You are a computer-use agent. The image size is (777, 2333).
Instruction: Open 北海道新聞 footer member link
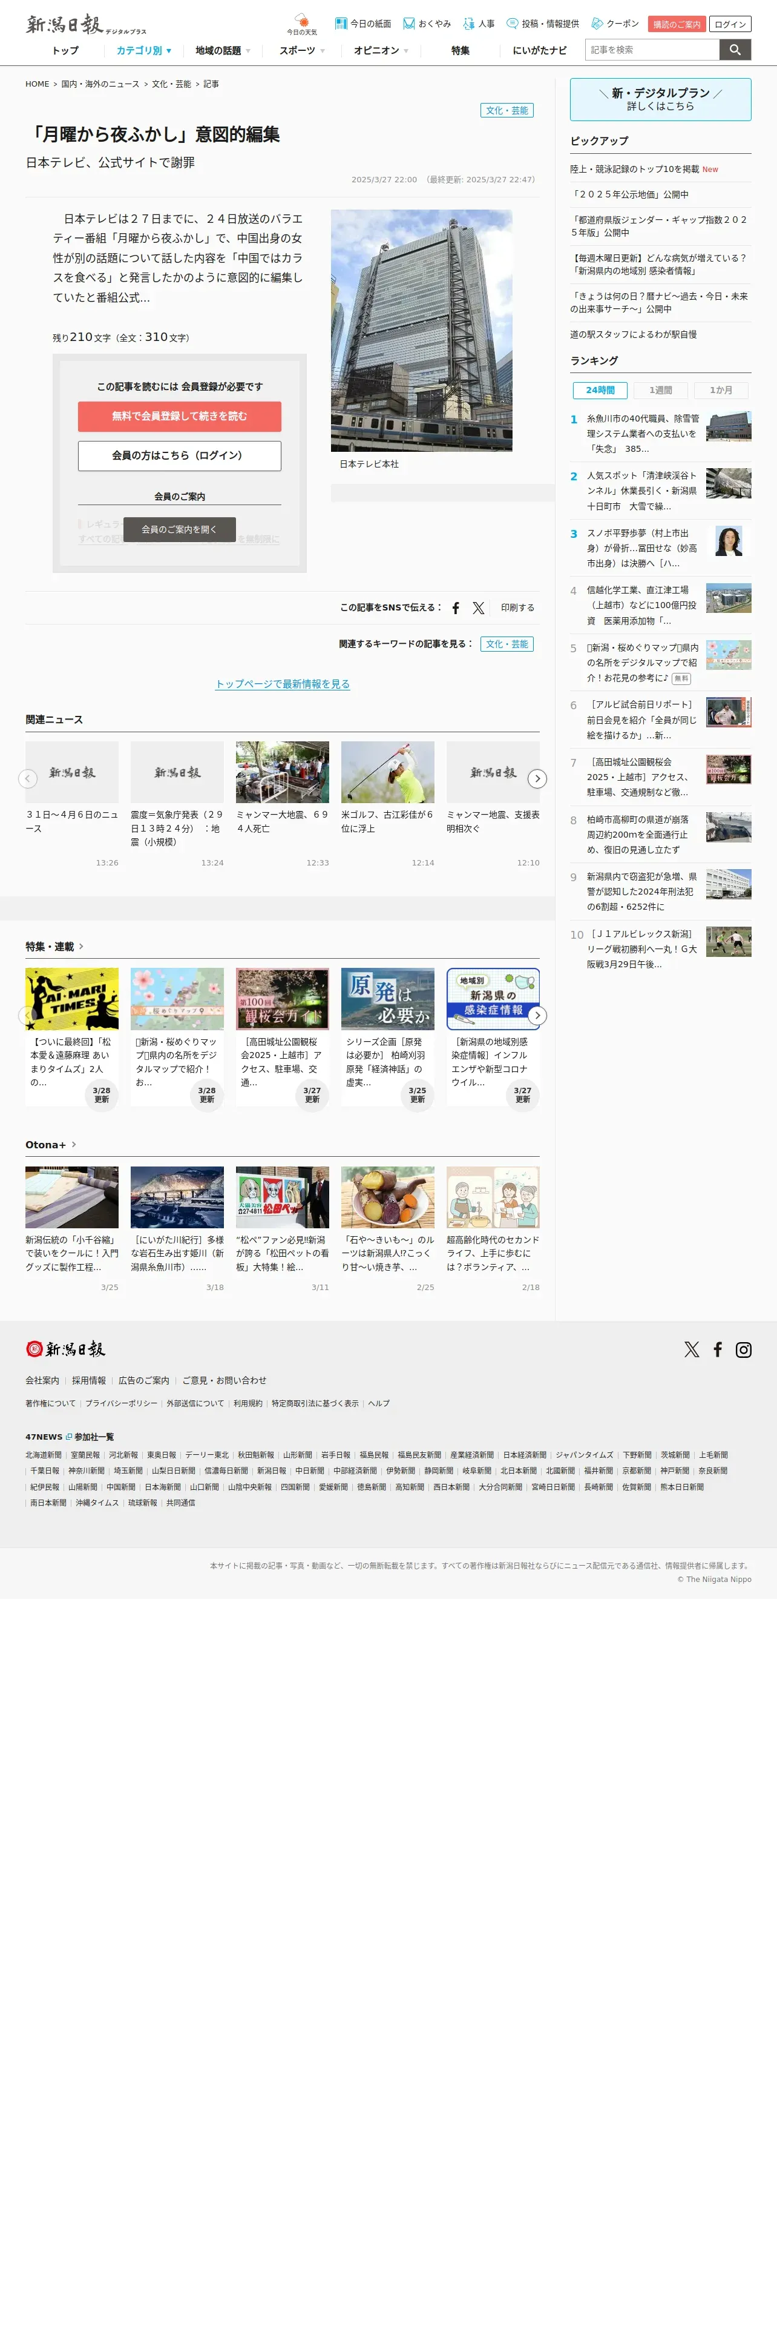click(44, 1455)
